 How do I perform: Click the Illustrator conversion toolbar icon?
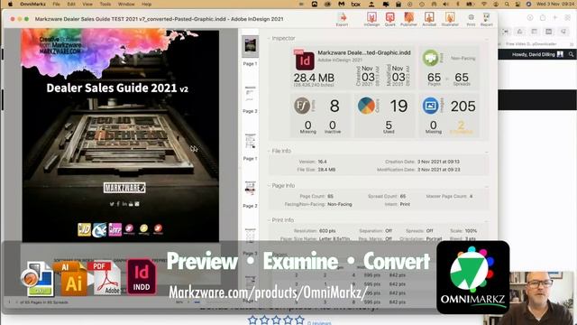[450, 19]
